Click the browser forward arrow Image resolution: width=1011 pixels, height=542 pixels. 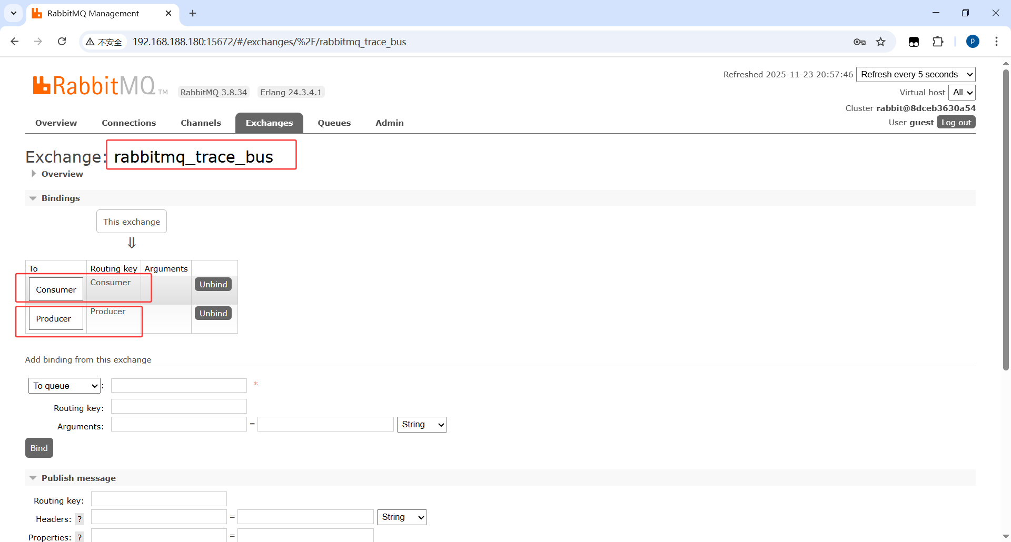(x=38, y=42)
